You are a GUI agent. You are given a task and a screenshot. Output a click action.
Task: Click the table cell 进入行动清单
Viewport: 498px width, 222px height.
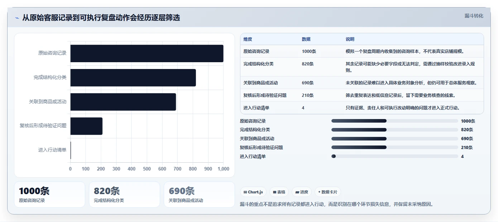click(256, 108)
